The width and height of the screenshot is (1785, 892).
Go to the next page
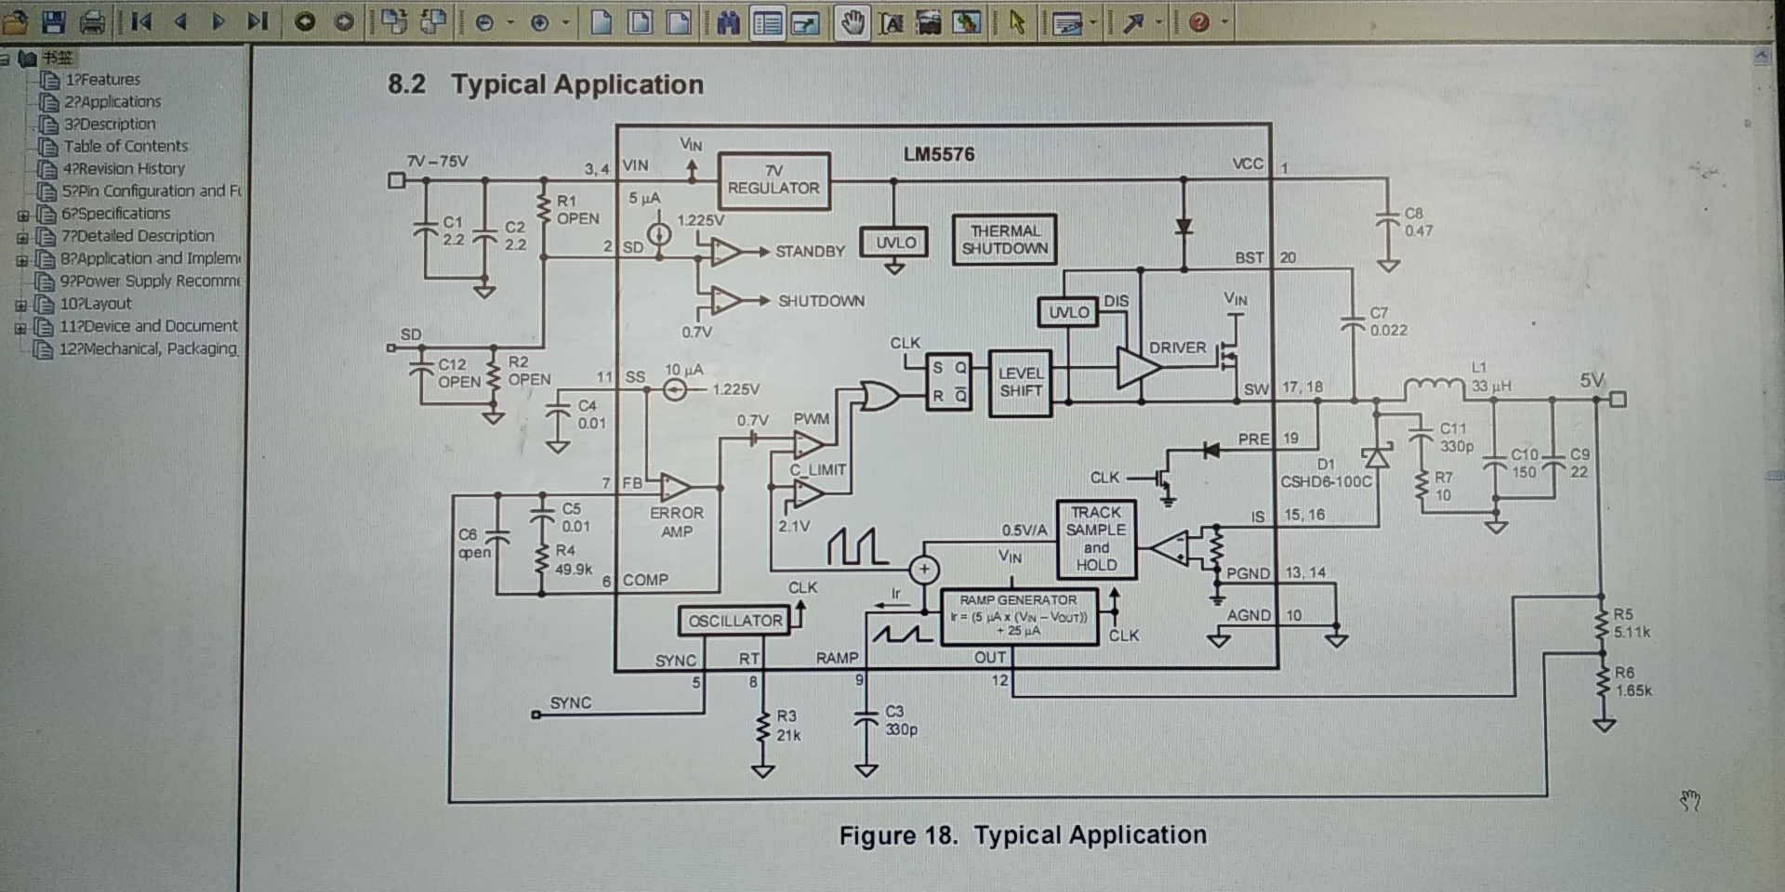point(218,20)
